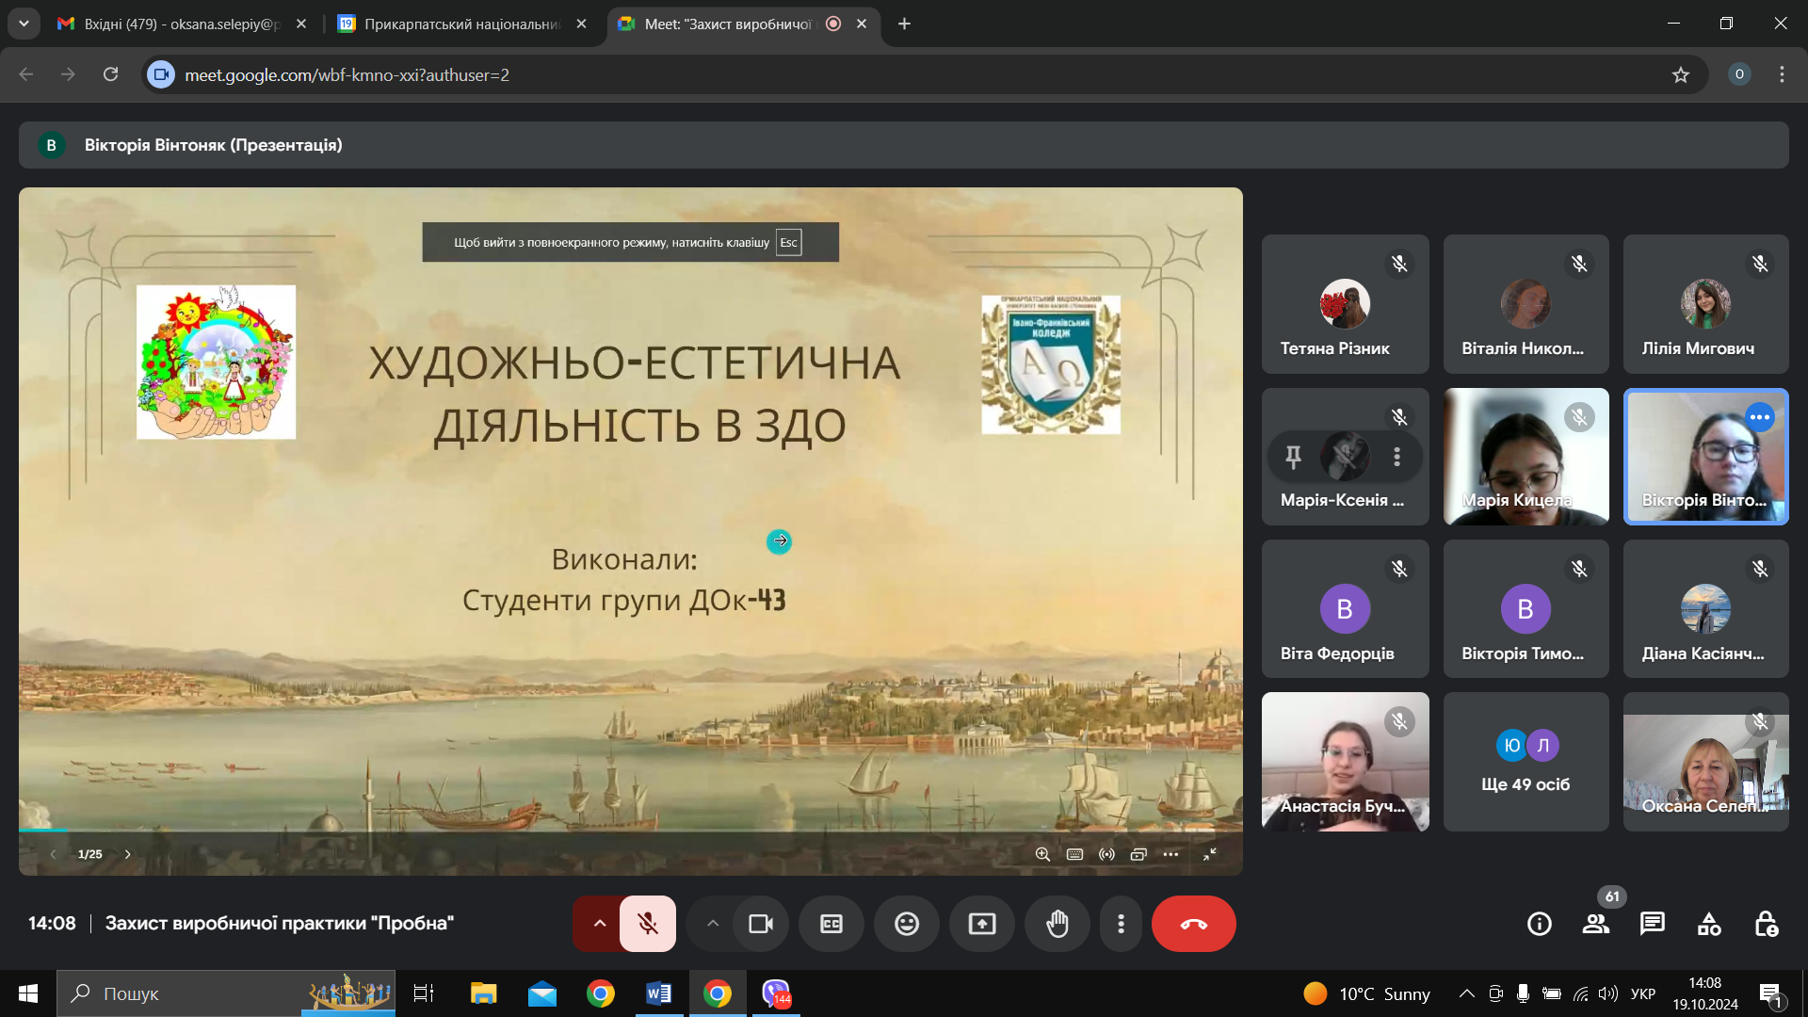
Task: Open host controls lock icon
Action: [x=1766, y=924]
